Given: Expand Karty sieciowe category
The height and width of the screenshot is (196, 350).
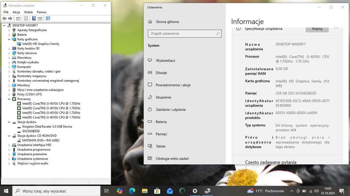Looking at the screenshot, I should pos(9,53).
